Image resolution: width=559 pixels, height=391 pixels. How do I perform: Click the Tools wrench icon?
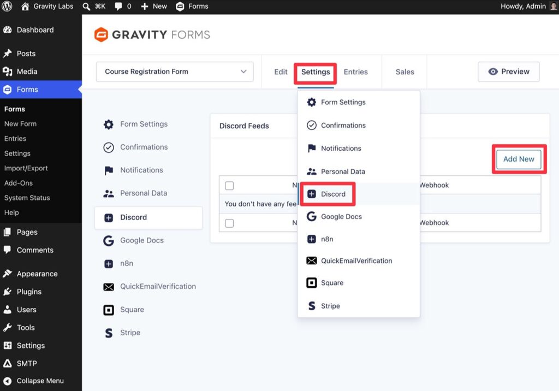[x=8, y=327]
